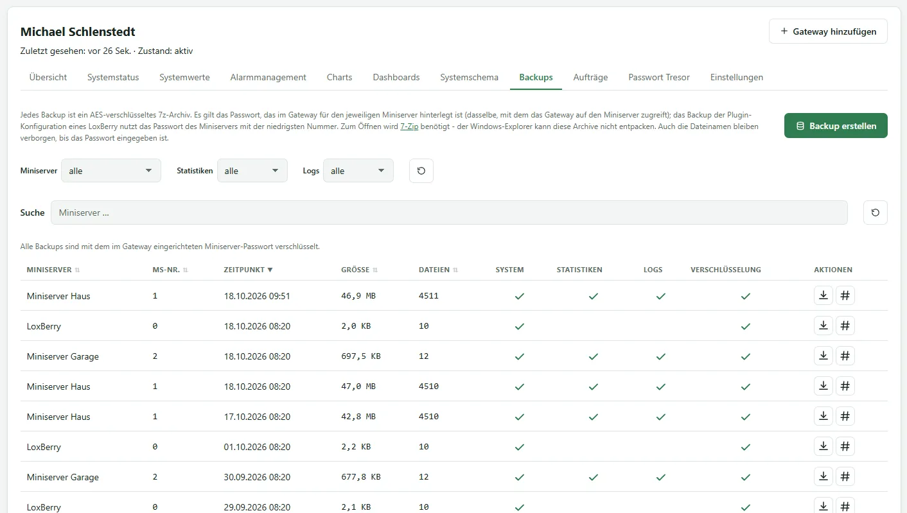Open the Statistiken filter dropdown
This screenshot has width=907, height=513.
tap(252, 171)
